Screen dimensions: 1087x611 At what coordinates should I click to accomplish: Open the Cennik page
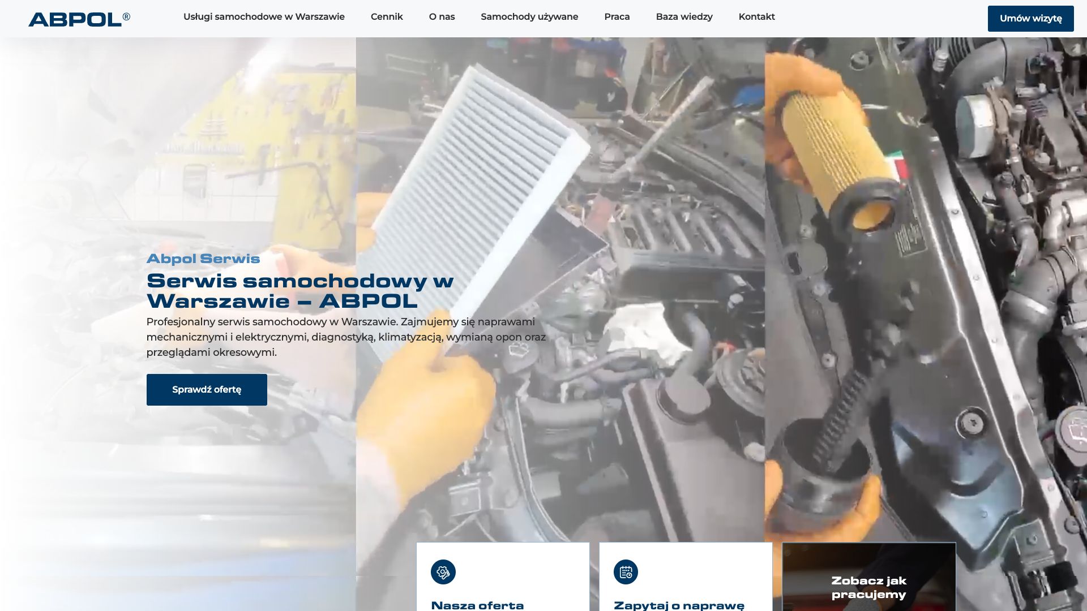(x=387, y=17)
